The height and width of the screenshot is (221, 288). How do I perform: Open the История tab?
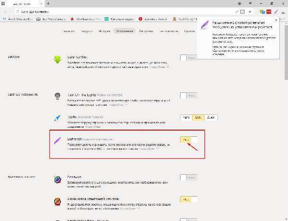105,31
